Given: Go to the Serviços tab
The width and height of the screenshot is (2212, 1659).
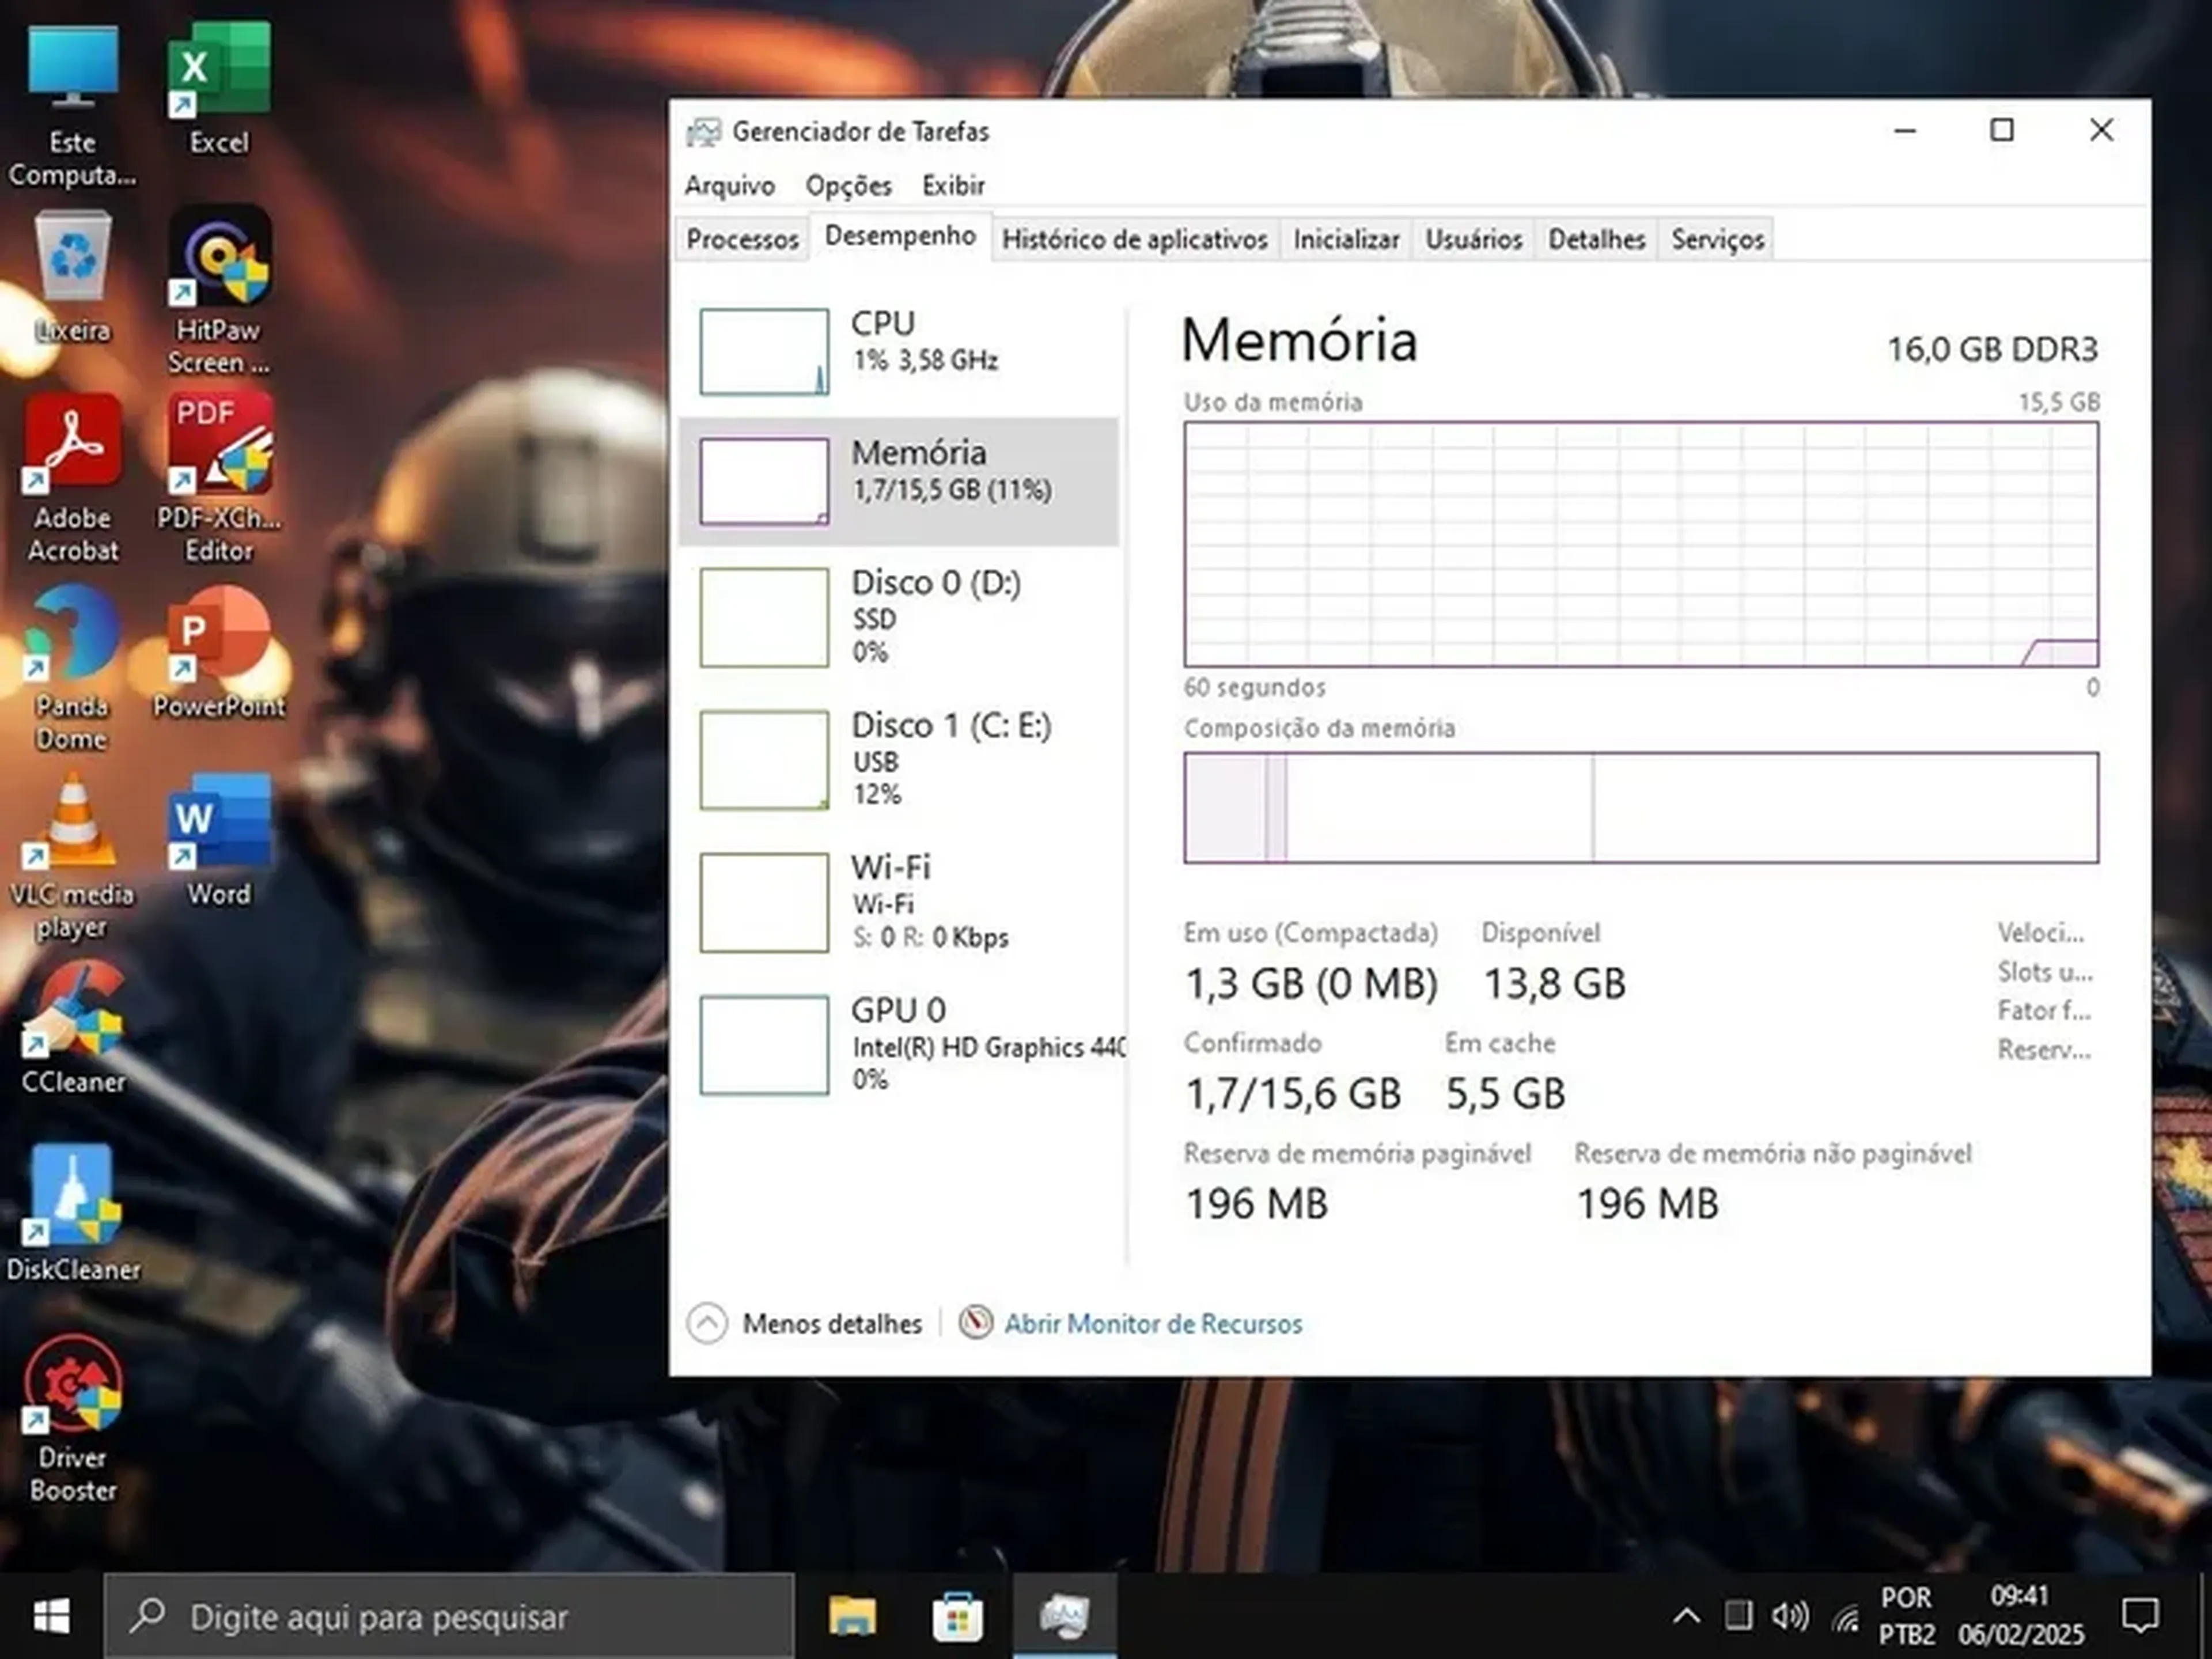Looking at the screenshot, I should pos(1717,240).
